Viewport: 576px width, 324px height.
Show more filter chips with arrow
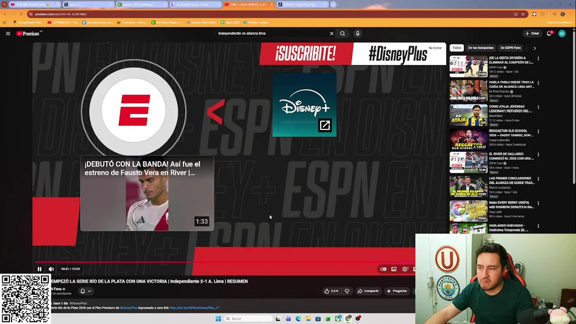pos(535,48)
